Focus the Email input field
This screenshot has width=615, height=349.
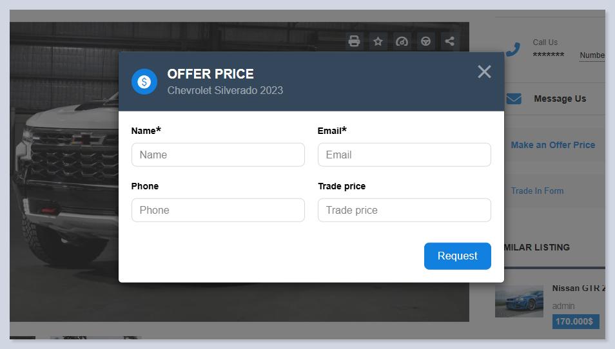click(x=404, y=155)
